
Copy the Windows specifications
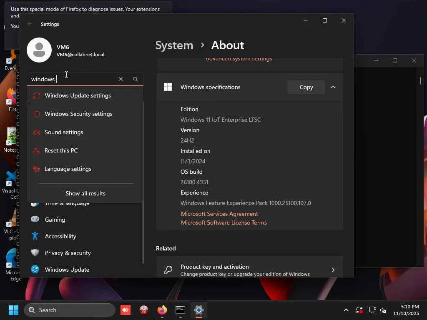306,87
